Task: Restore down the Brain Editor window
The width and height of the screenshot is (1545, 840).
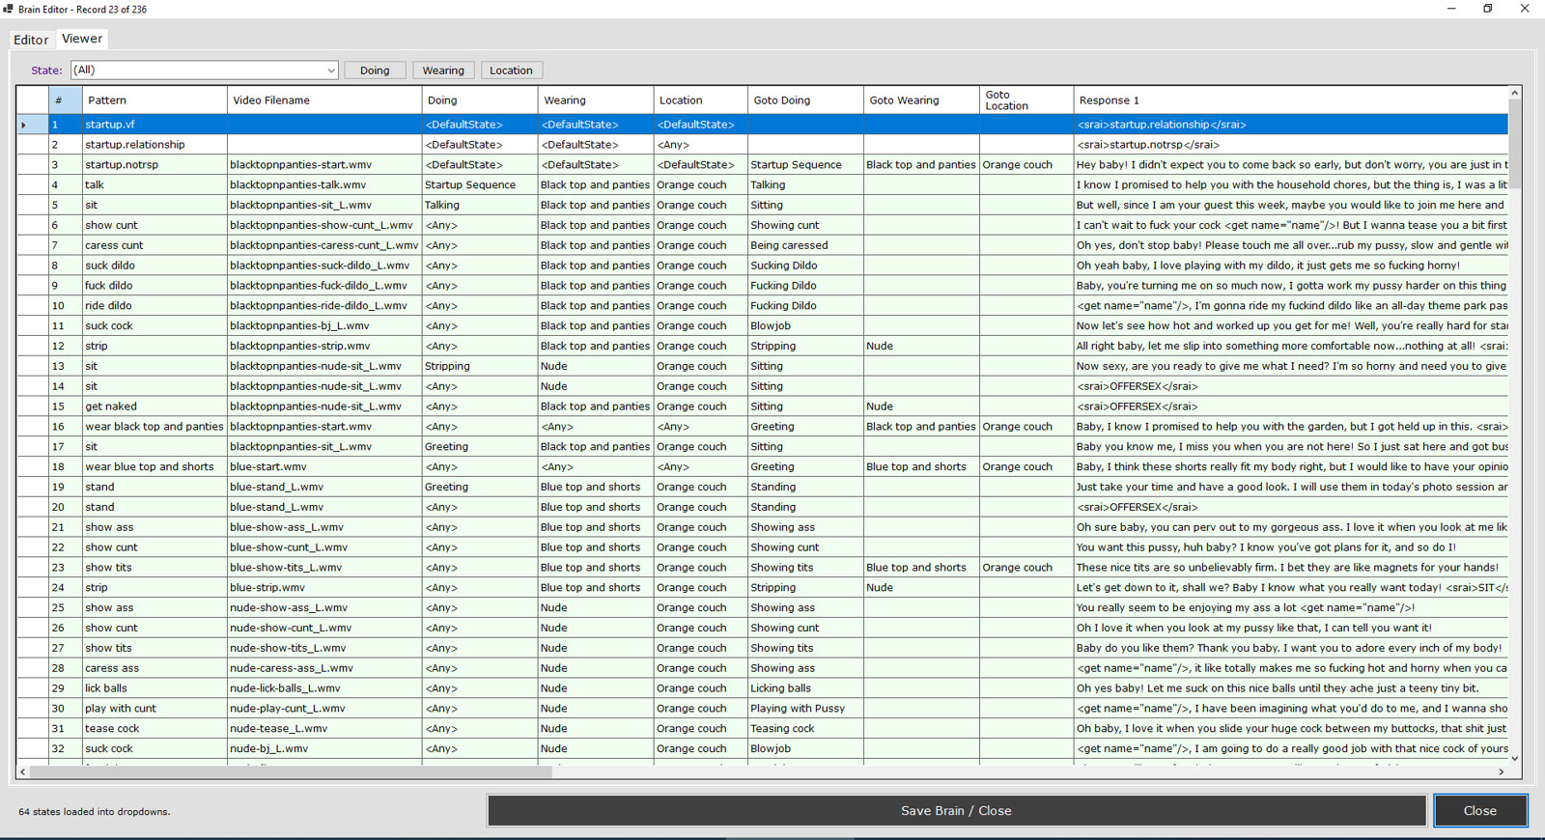Action: [x=1488, y=9]
